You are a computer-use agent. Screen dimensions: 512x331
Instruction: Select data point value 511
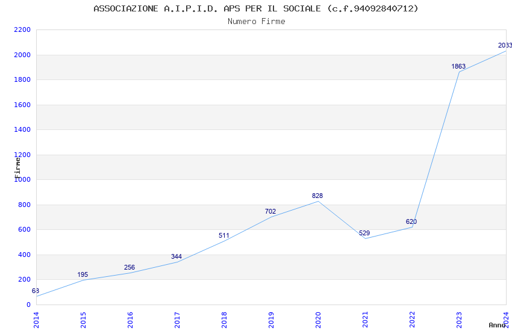click(x=223, y=235)
